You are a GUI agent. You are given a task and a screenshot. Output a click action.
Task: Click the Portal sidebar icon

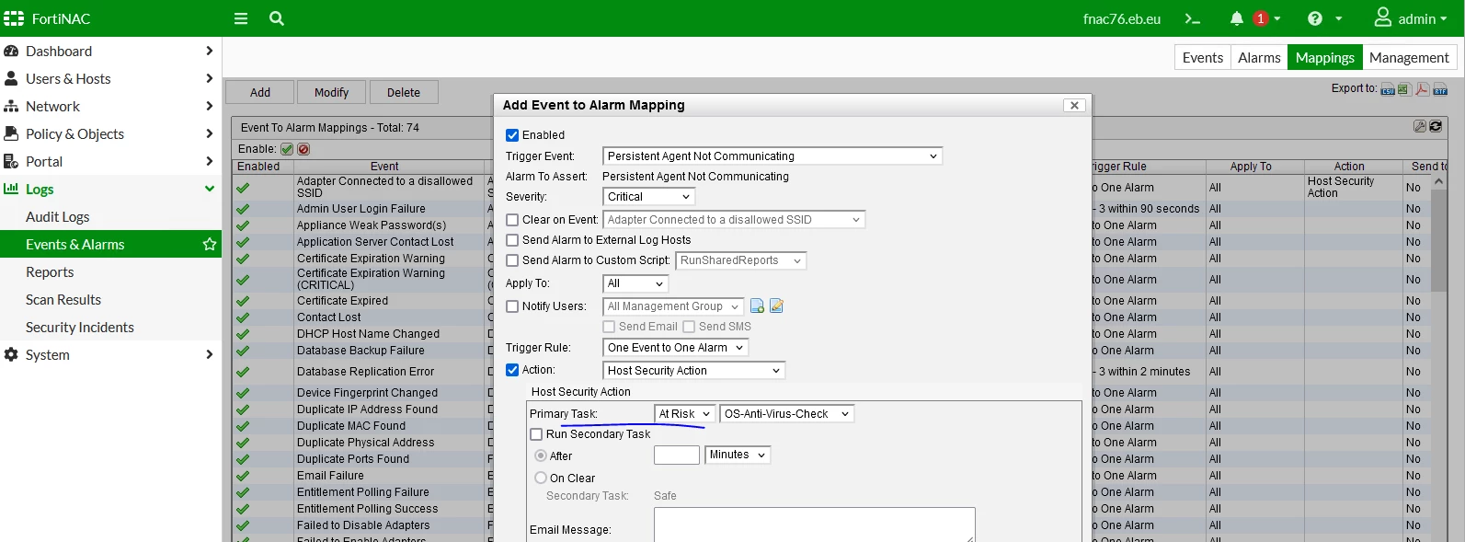[x=11, y=162]
